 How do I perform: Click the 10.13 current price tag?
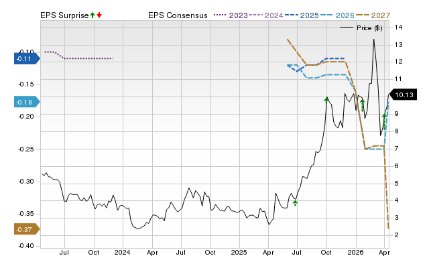click(403, 95)
